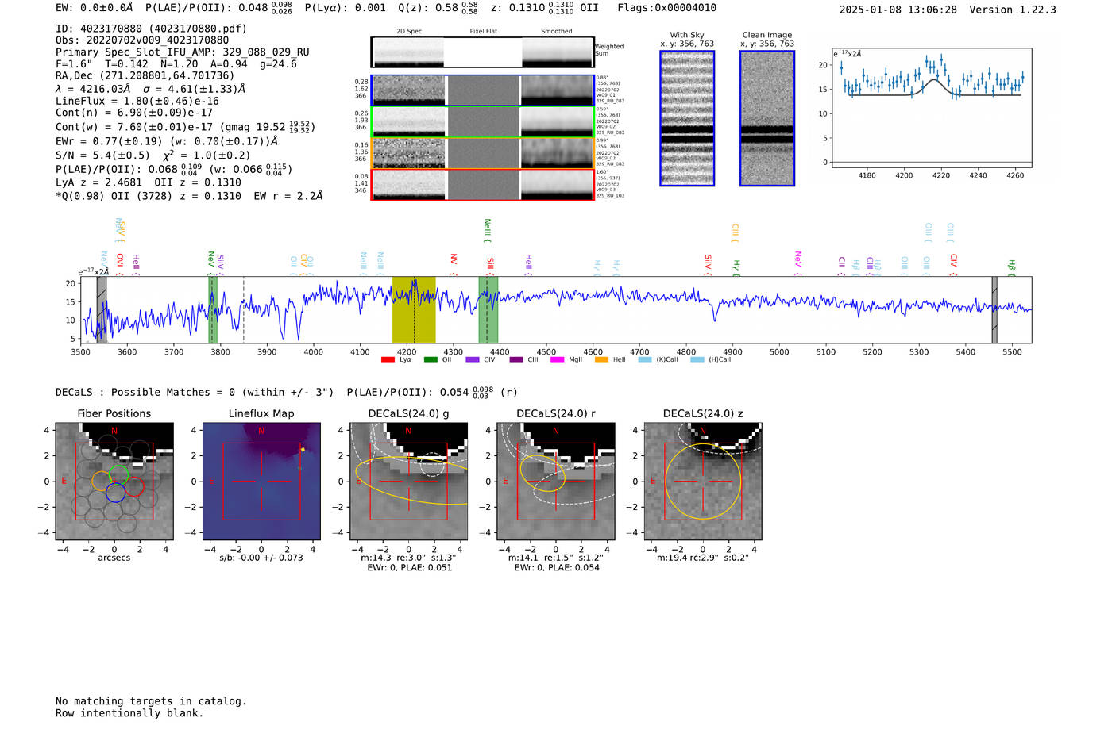The width and height of the screenshot is (1112, 756).
Task: Click the EWr: 0, PLAE: 0.054 caption
Action: point(556,567)
